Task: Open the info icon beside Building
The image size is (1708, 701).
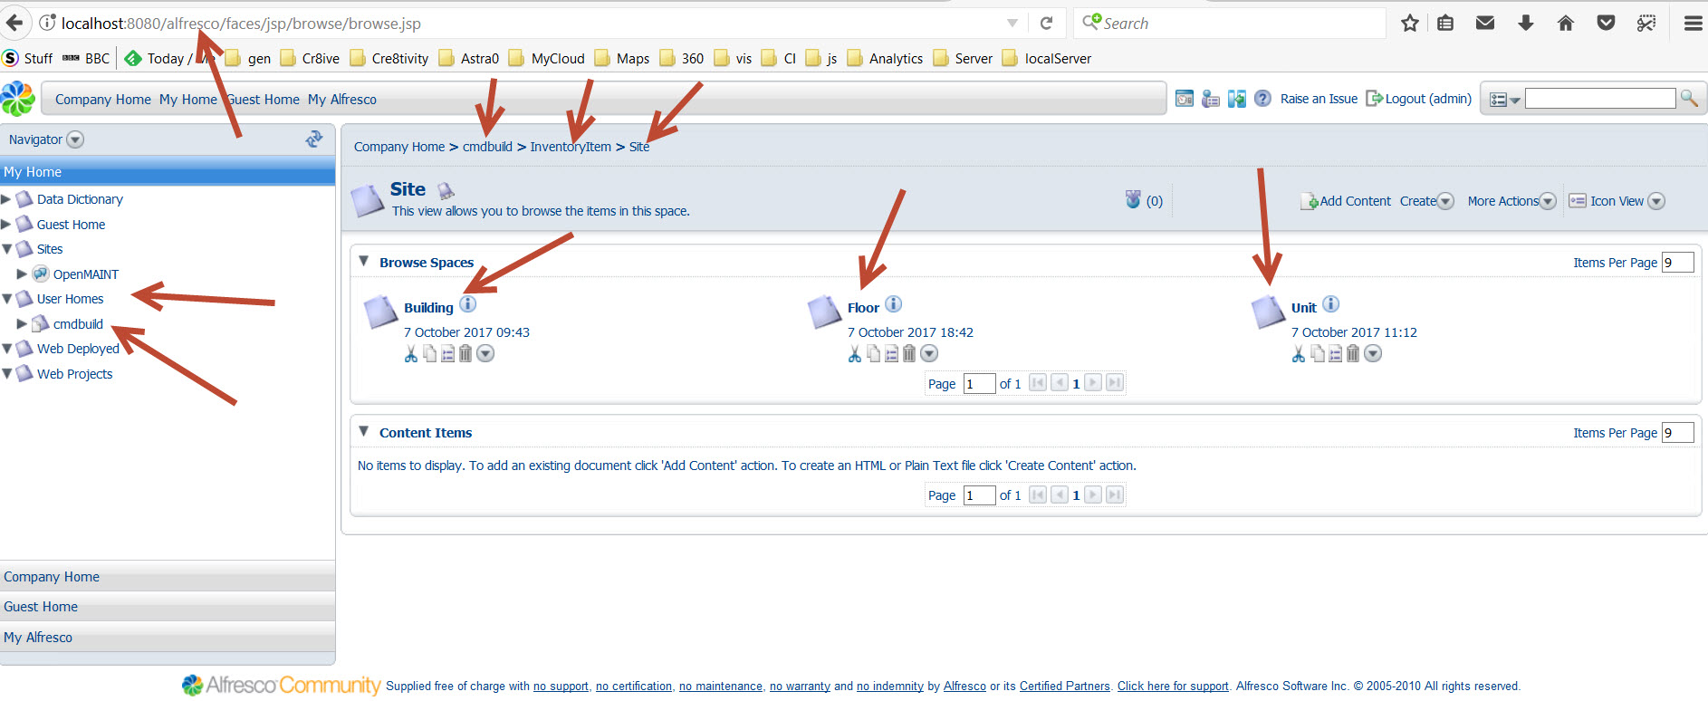Action: pos(467,304)
